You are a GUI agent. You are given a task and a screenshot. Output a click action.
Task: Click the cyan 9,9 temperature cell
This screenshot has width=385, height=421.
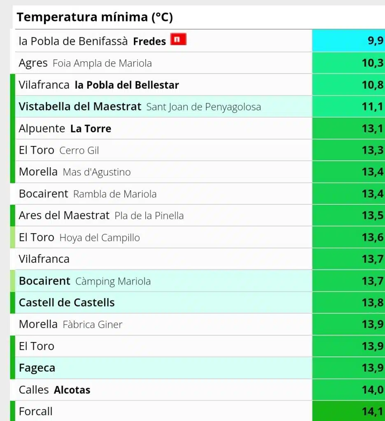[x=348, y=41]
